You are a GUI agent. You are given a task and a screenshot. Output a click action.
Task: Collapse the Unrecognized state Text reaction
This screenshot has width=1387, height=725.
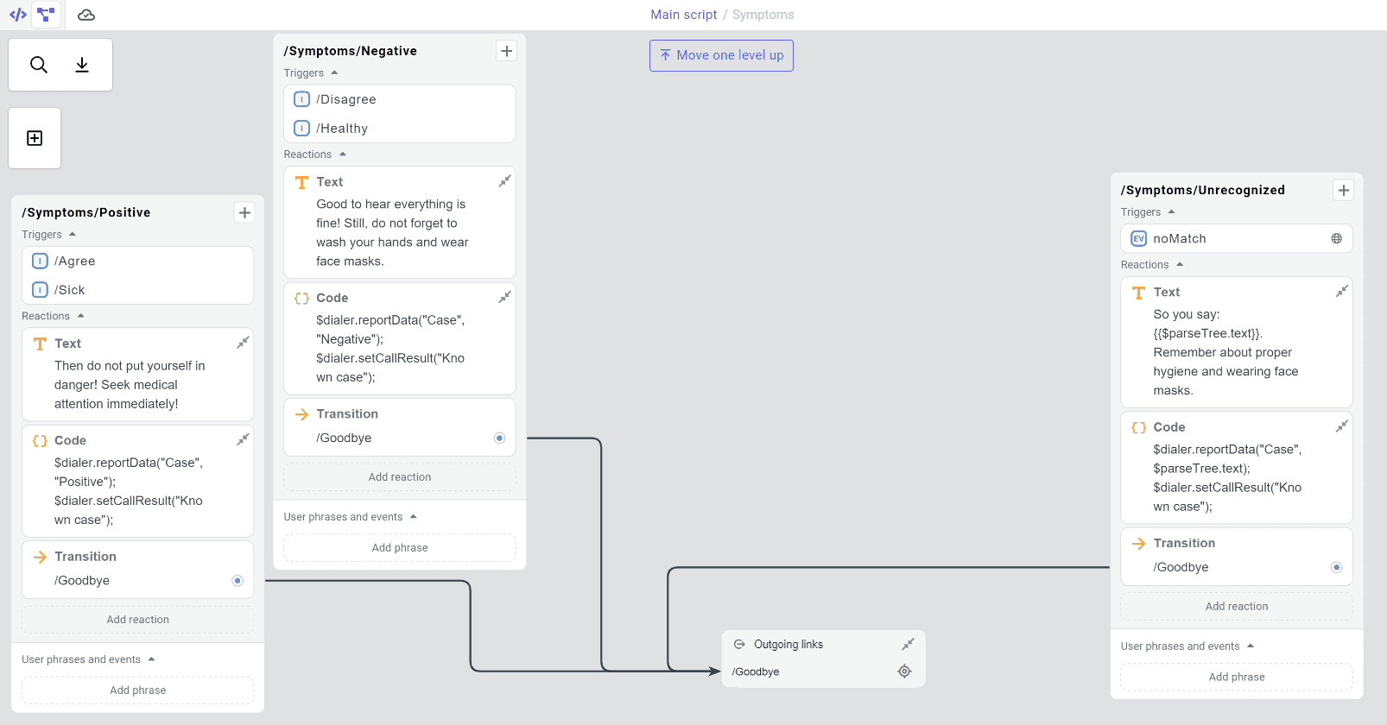pyautogui.click(x=1341, y=292)
